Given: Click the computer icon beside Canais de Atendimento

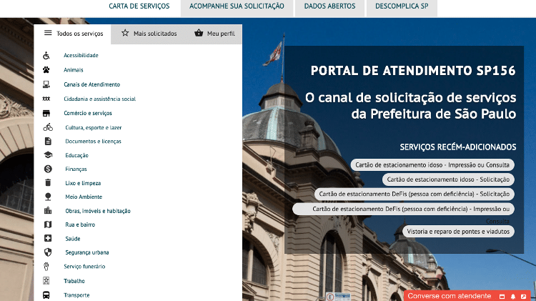Looking at the screenshot, I should 46,84.
